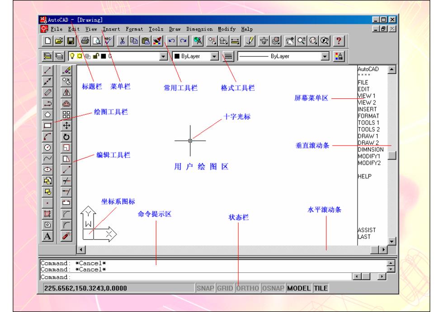Redo the last action
Image resolution: width=443 pixels, height=312 pixels.
[183, 41]
